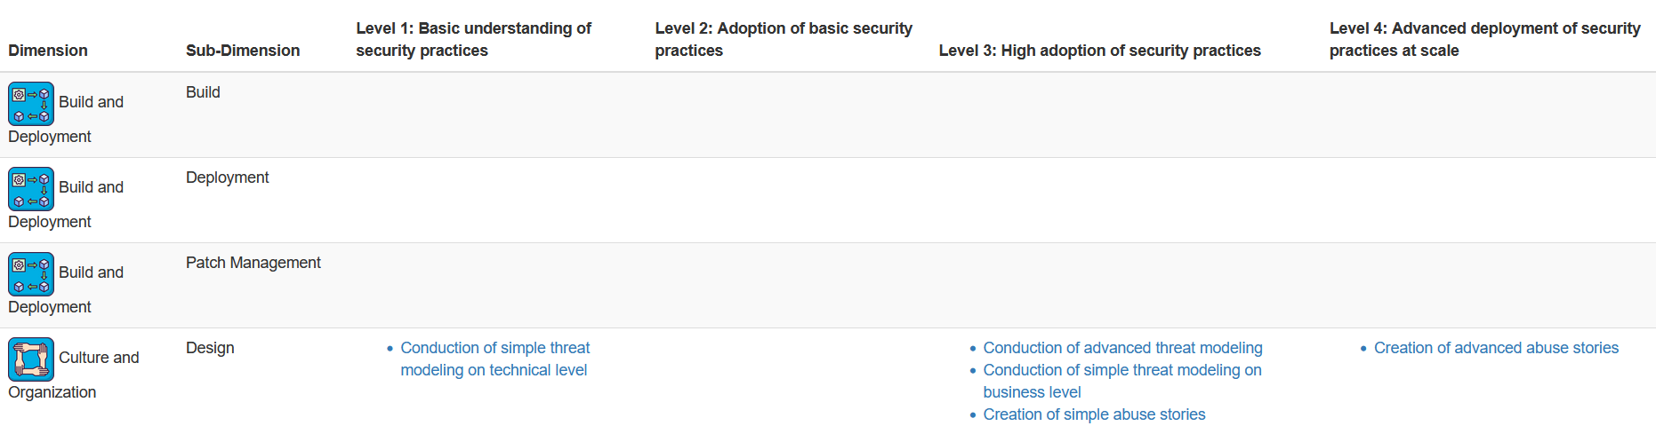This screenshot has height=426, width=1656.
Task: Click the Level 1 column header
Action: 474,39
